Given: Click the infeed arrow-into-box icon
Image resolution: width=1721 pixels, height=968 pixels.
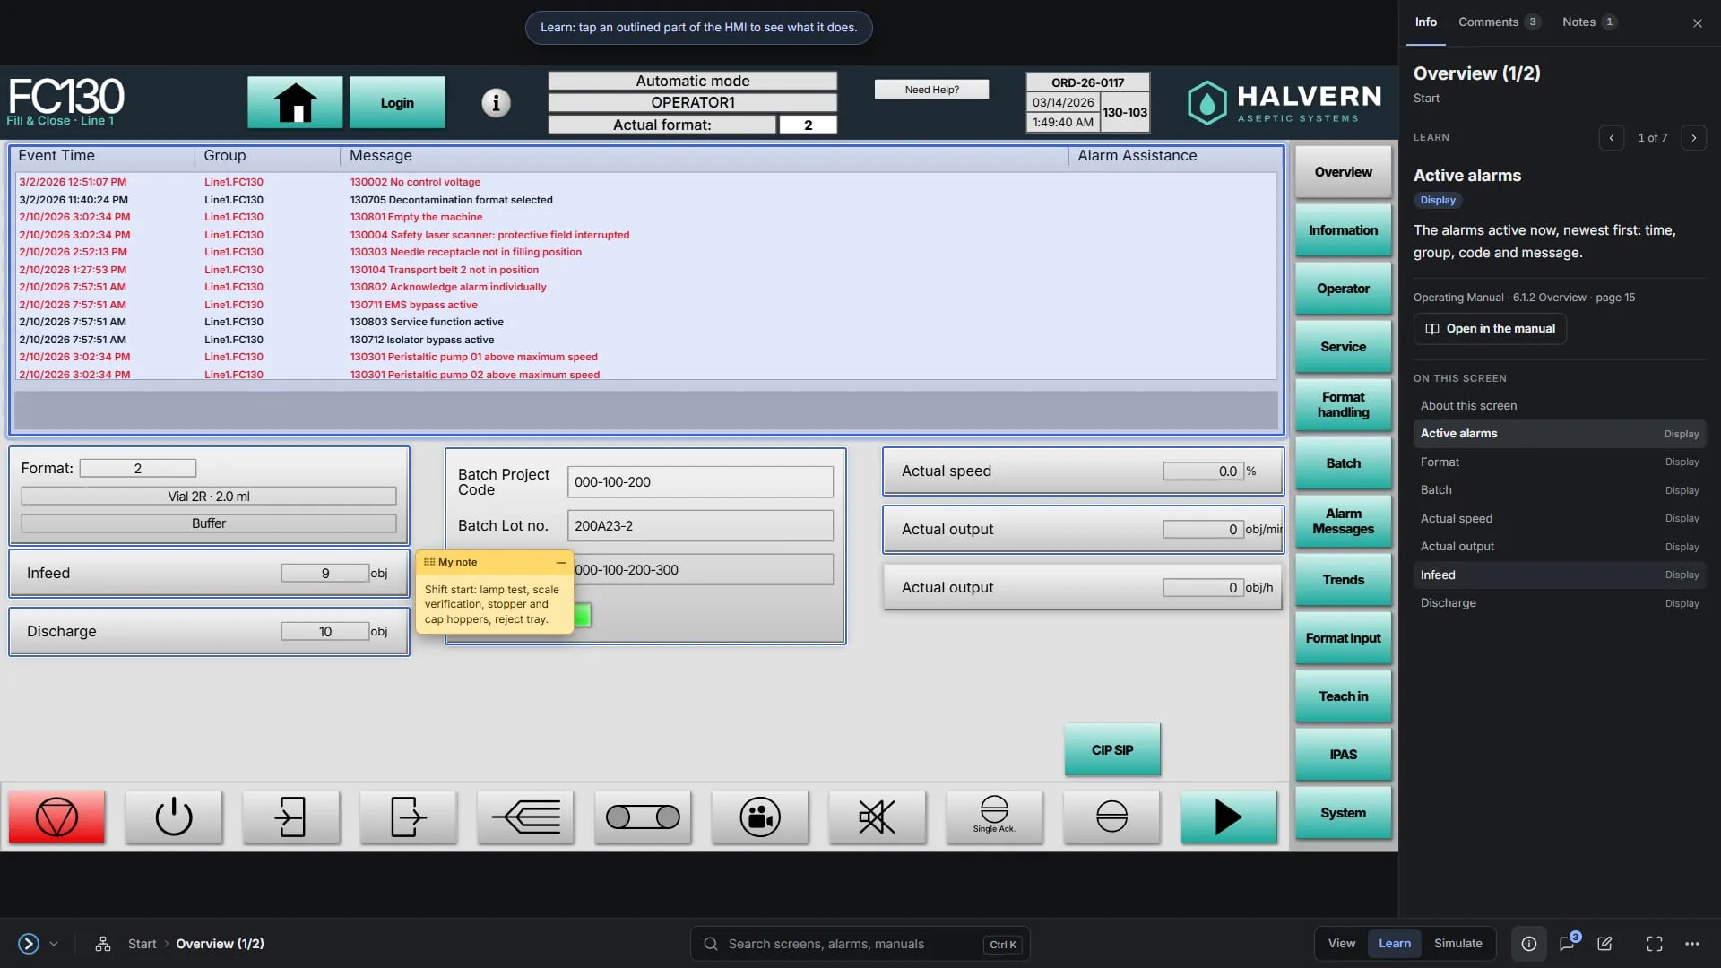Looking at the screenshot, I should point(291,817).
